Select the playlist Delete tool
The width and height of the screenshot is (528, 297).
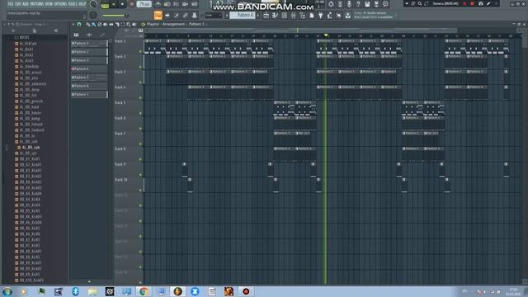pyautogui.click(x=100, y=24)
